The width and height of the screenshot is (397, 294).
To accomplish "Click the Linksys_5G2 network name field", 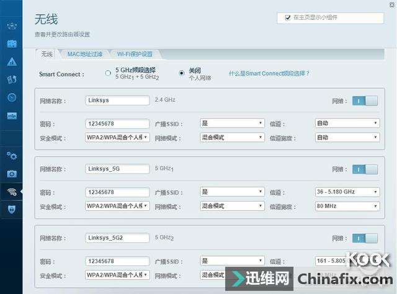I will tap(117, 238).
